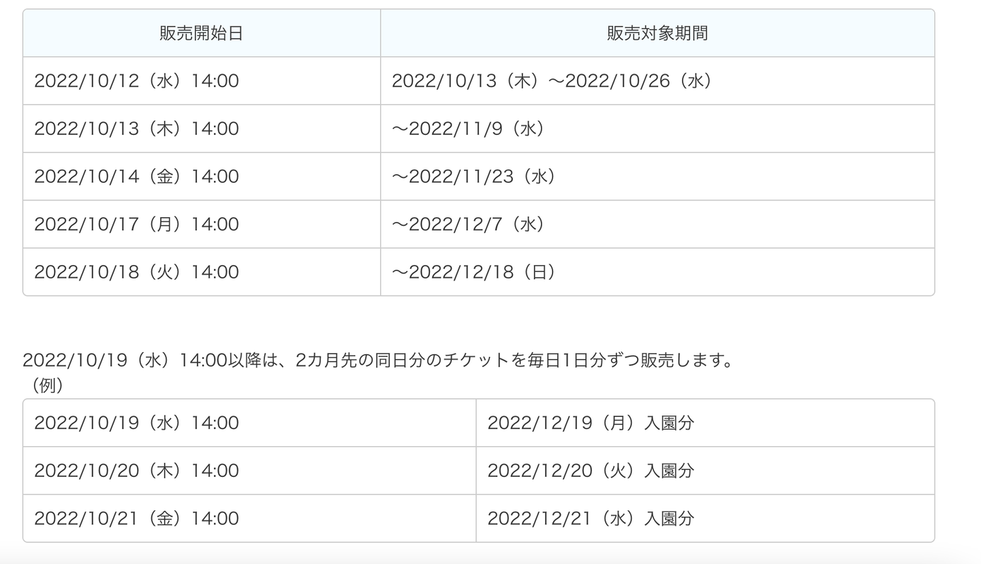The width and height of the screenshot is (981, 564).
Task: Select the 2022/10/19（水）14:00 example cell
Action: [x=136, y=423]
